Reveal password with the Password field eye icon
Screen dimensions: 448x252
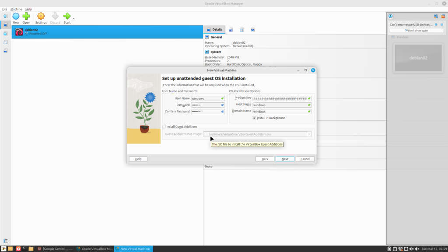click(x=222, y=105)
